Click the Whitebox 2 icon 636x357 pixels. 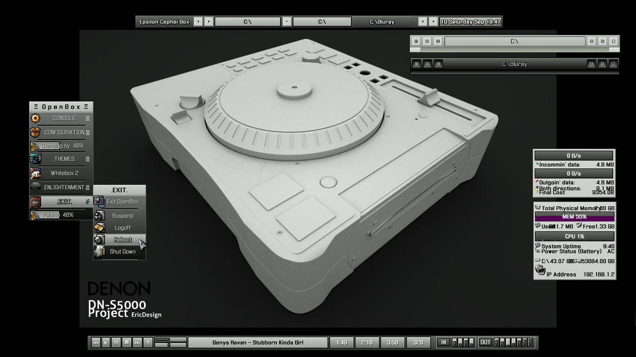tap(35, 173)
